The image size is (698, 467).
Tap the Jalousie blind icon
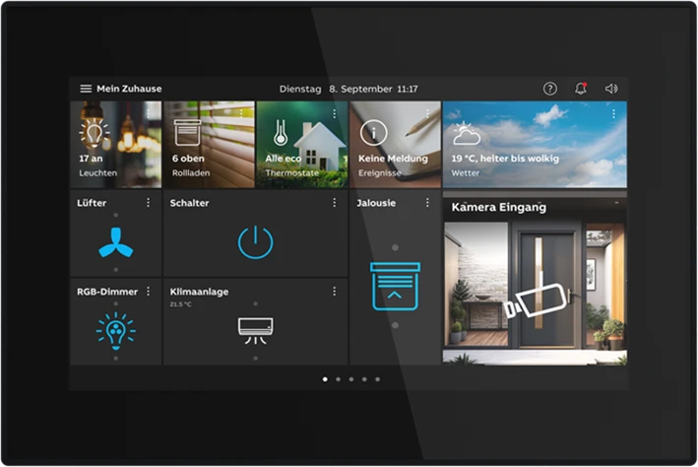[395, 286]
